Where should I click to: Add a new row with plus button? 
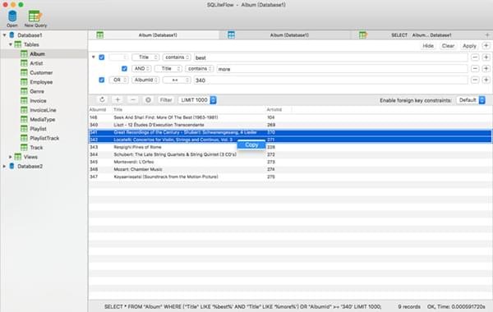117,100
